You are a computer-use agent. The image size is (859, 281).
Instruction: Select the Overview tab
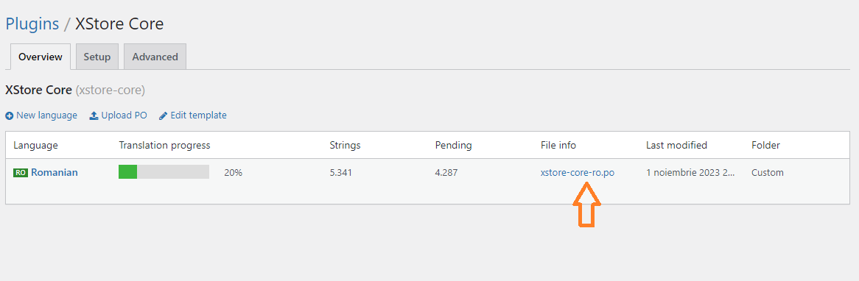coord(41,57)
